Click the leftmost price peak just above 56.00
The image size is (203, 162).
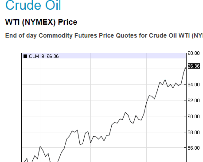pyautogui.click(x=40, y=146)
